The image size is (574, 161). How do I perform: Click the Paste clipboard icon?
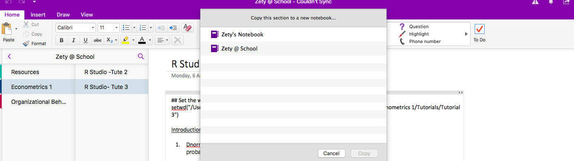7,29
